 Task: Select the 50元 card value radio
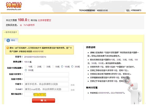(x=53, y=66)
